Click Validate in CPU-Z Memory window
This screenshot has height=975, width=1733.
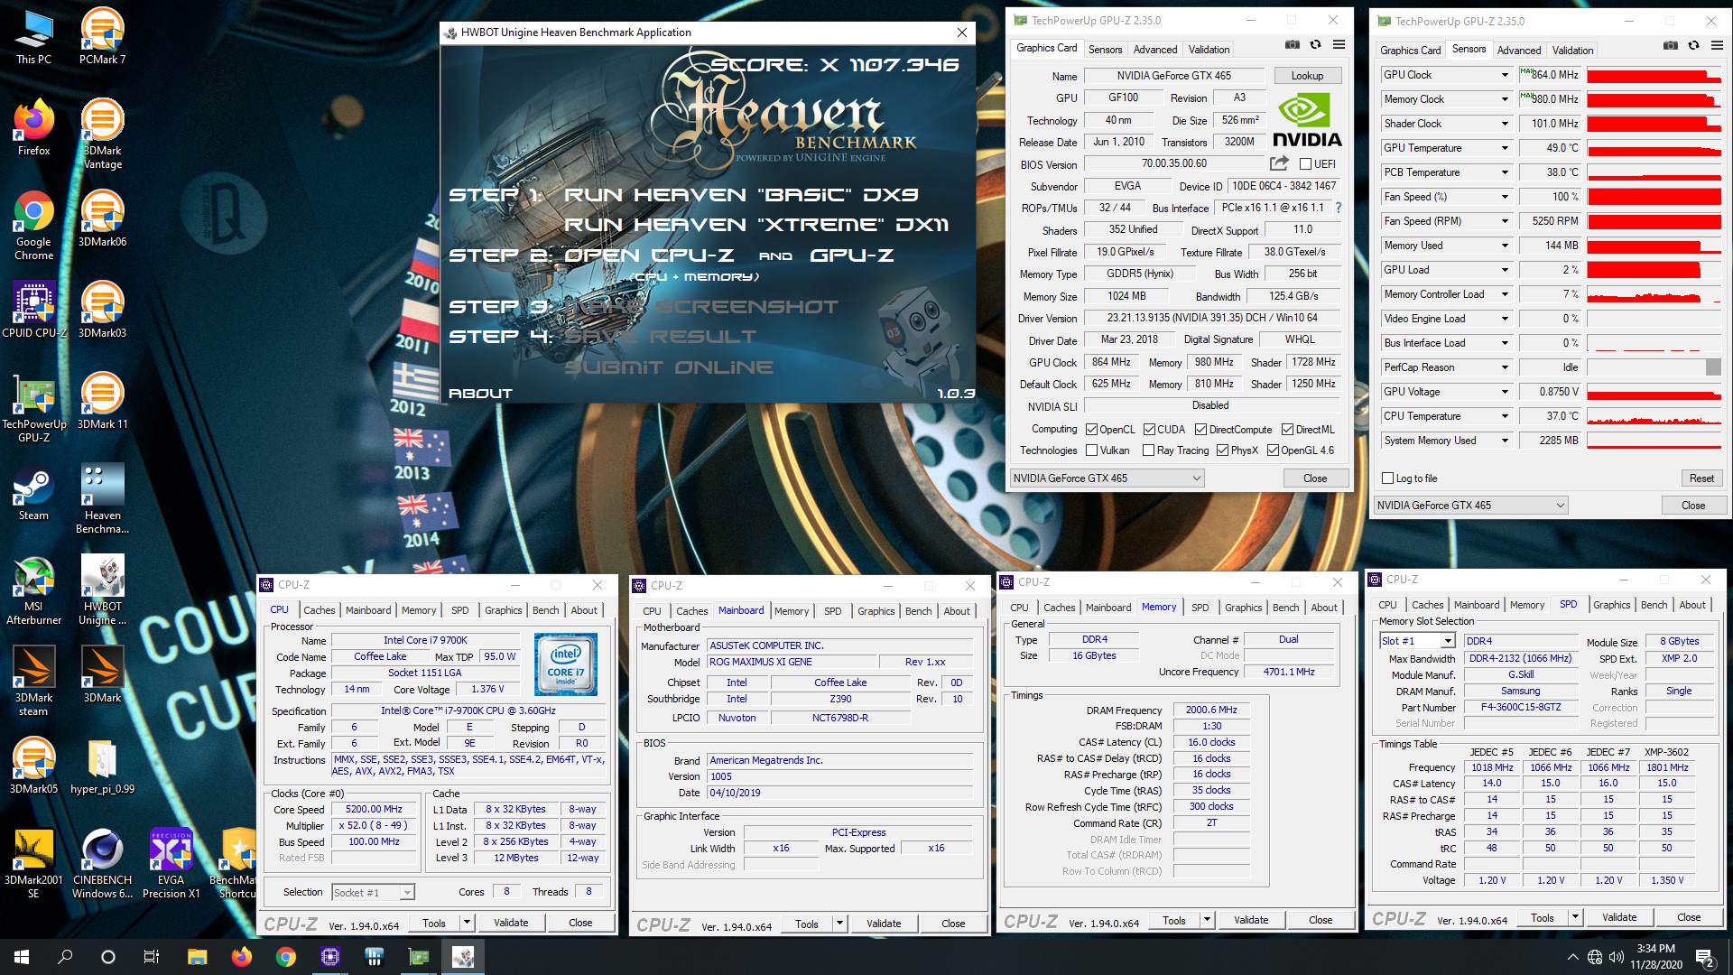[1250, 920]
